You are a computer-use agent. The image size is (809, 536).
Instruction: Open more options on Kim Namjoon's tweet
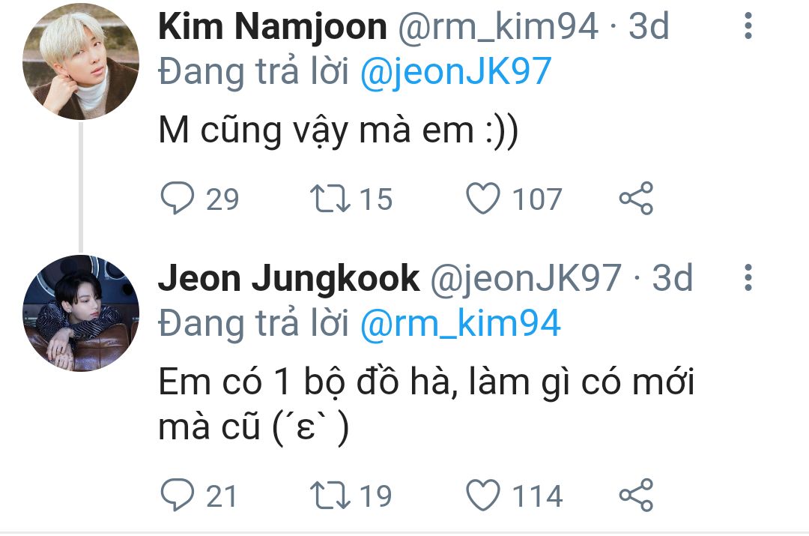tap(747, 28)
